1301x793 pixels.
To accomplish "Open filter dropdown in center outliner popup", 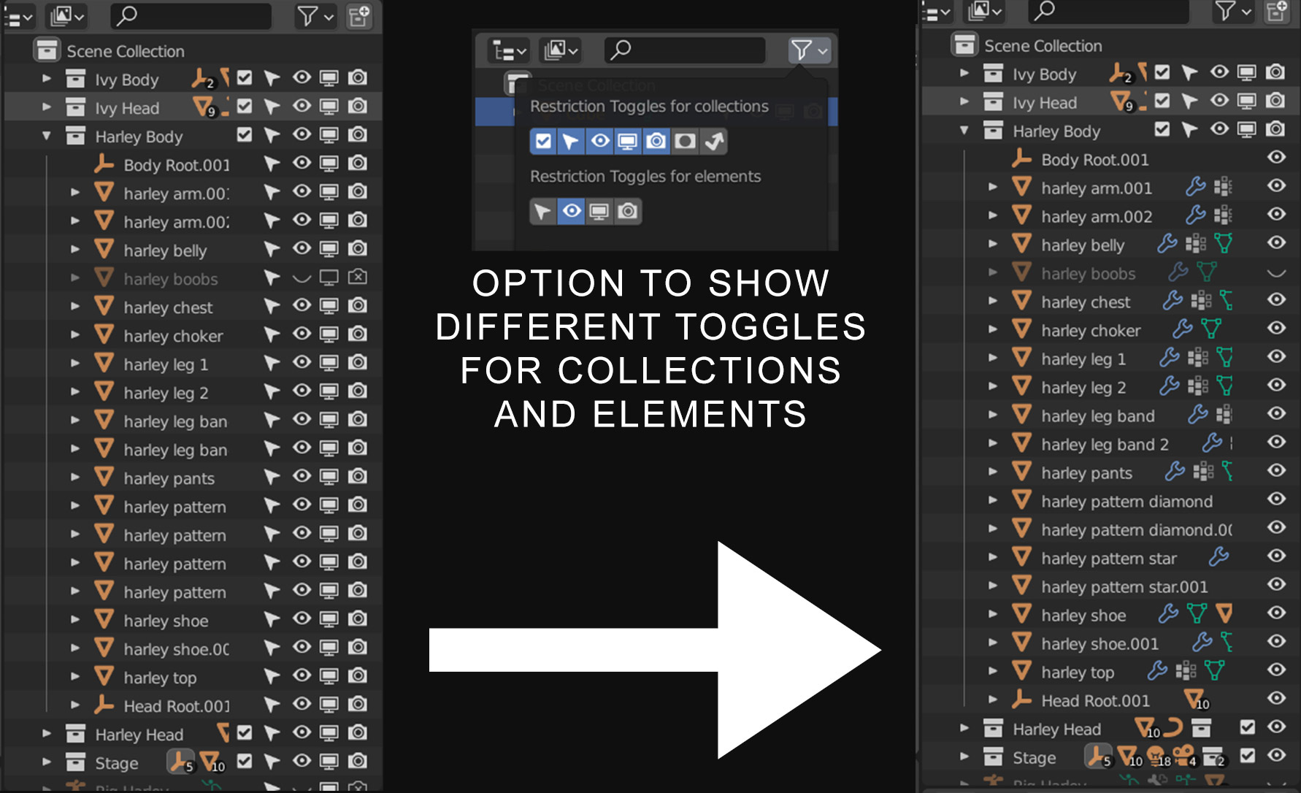I will [809, 50].
